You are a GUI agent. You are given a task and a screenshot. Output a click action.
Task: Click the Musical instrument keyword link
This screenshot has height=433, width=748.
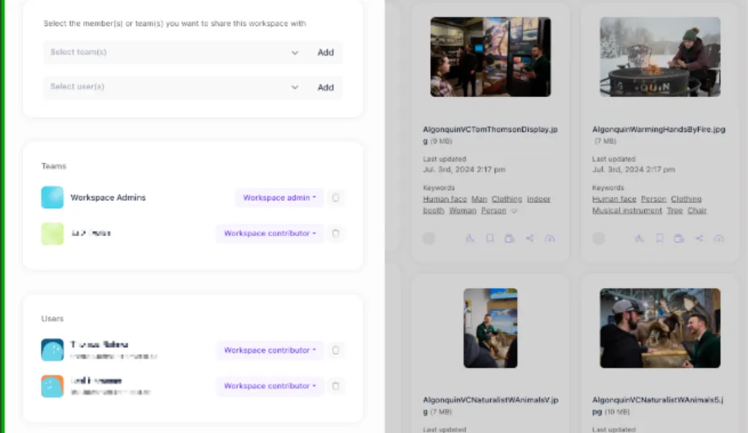coord(627,210)
